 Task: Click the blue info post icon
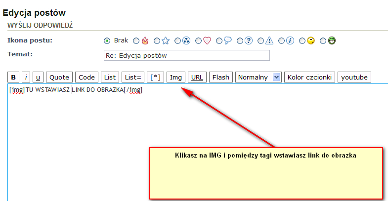point(290,40)
